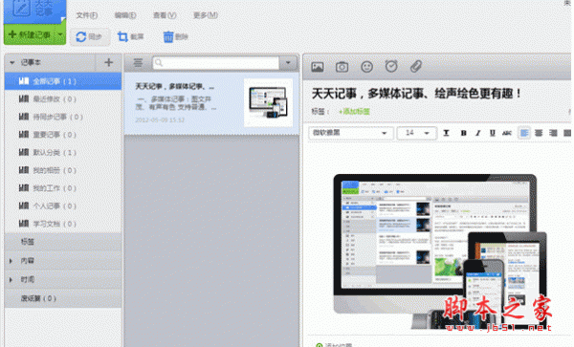This screenshot has height=347, width=574.
Task: Toggle strikethrough ABC formatting
Action: [x=507, y=133]
